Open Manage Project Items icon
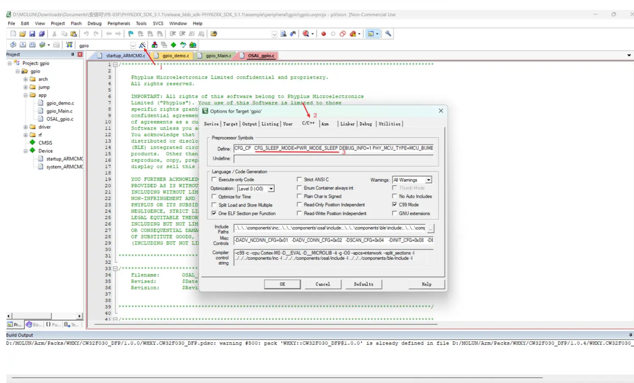 point(155,45)
